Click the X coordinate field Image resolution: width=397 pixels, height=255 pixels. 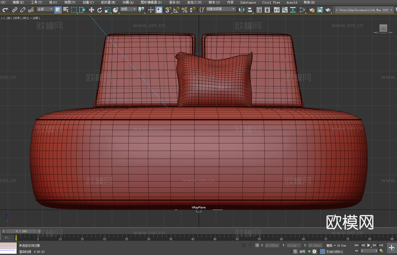click(x=272, y=245)
